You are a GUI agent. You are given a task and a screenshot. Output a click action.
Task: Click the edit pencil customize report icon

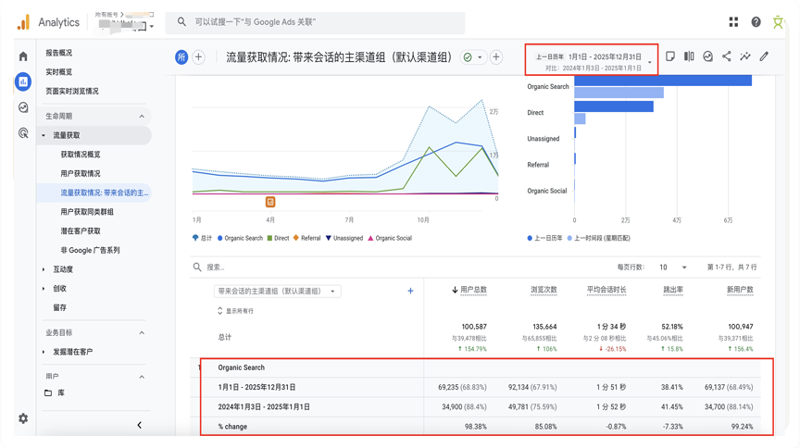coord(764,57)
